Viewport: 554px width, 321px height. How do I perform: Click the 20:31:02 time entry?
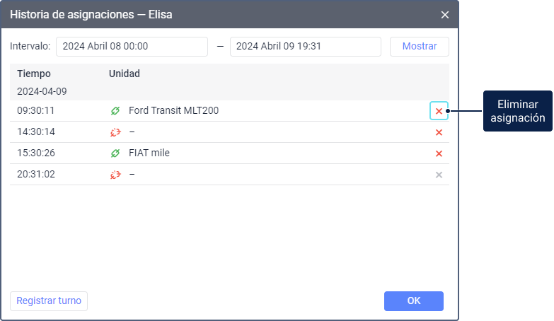pos(36,175)
